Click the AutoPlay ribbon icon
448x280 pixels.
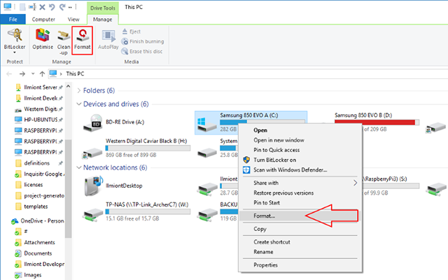point(108,40)
